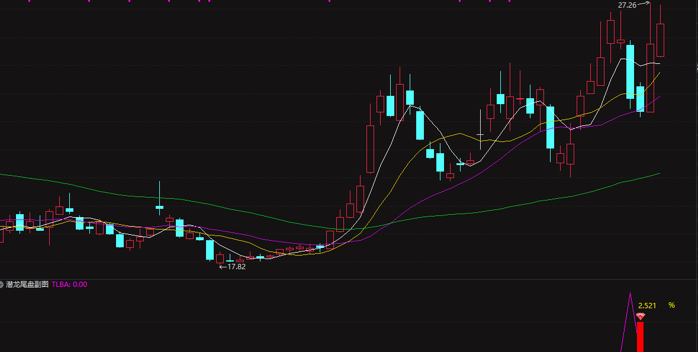Click the arrow beside the 17.82 low

coord(223,267)
